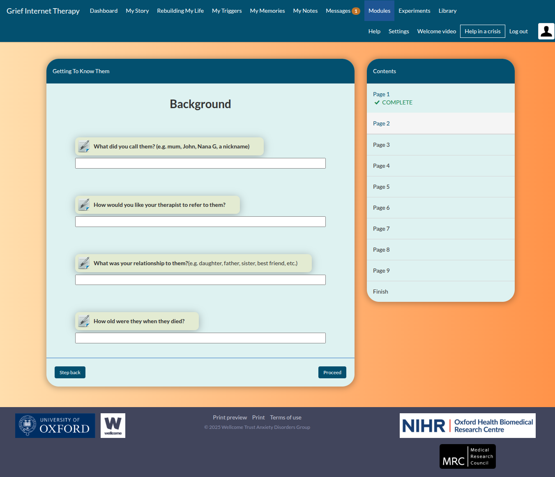Select Finish in the Contents list
The image size is (555, 477).
[x=380, y=292]
